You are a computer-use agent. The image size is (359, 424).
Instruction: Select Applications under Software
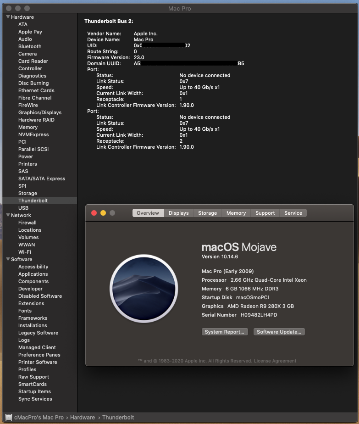pyautogui.click(x=33, y=274)
